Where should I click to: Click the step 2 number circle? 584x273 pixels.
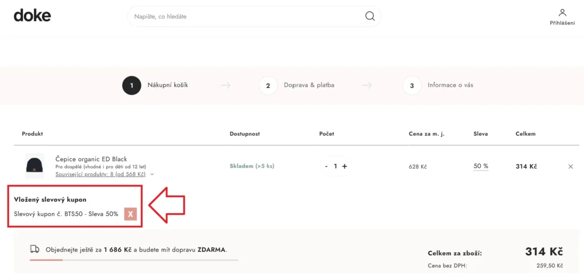(268, 85)
